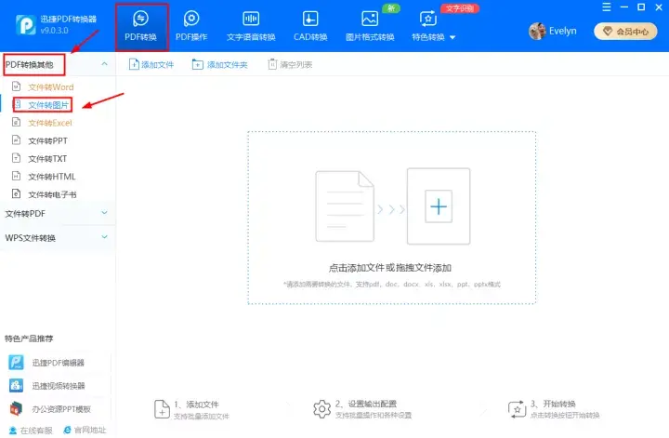Click the v9.0.3.0 version text
669x438 pixels.
pyautogui.click(x=54, y=31)
